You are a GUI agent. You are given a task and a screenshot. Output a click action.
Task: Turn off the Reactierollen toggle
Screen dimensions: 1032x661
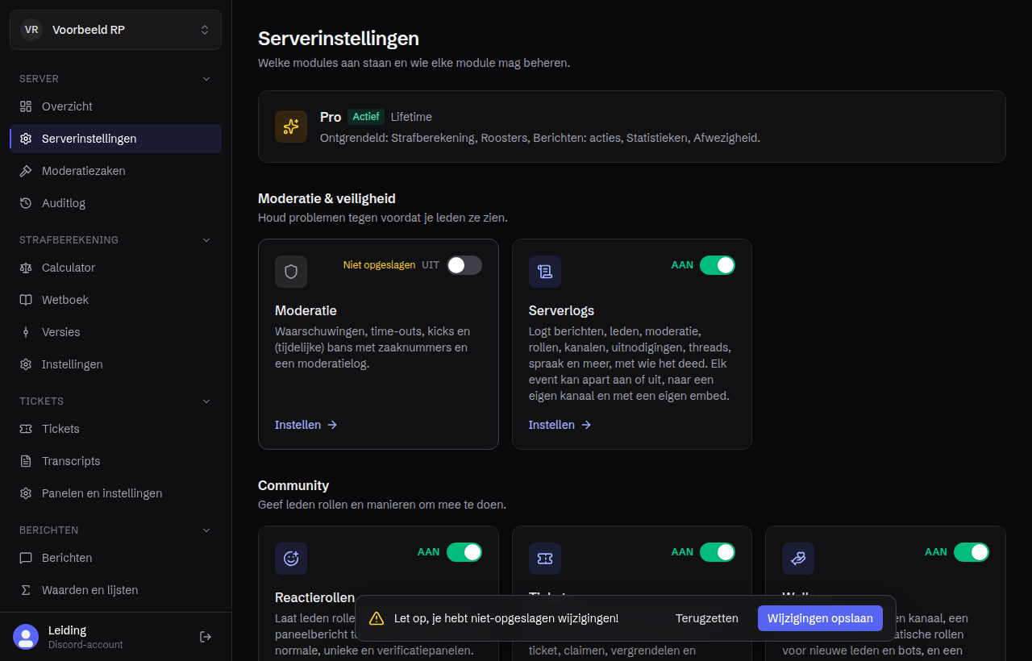tap(464, 552)
